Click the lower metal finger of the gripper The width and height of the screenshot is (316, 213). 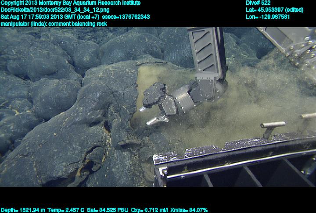pos(157,120)
